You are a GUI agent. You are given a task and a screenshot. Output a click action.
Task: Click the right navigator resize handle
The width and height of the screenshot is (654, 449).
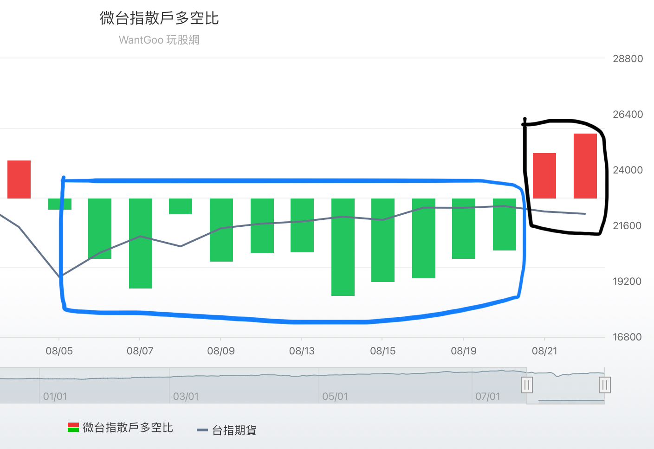pyautogui.click(x=605, y=385)
